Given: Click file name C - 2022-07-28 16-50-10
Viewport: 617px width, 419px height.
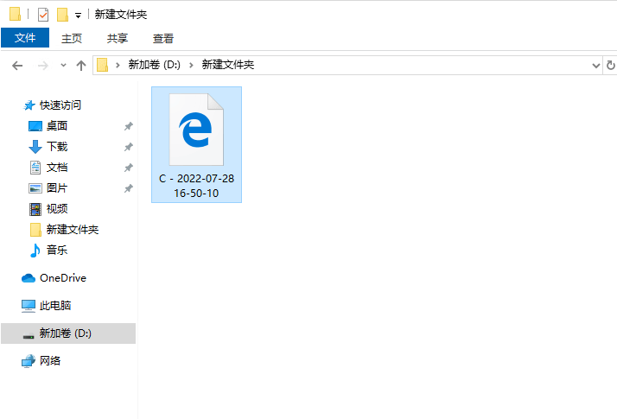Looking at the screenshot, I should (x=196, y=186).
